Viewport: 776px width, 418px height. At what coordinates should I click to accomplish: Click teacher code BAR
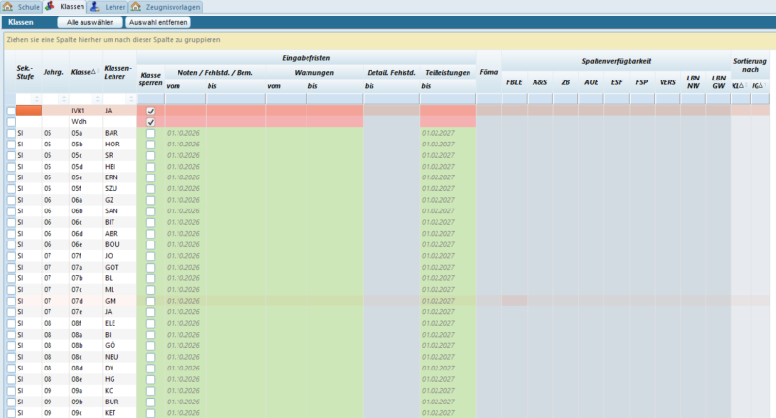click(112, 133)
